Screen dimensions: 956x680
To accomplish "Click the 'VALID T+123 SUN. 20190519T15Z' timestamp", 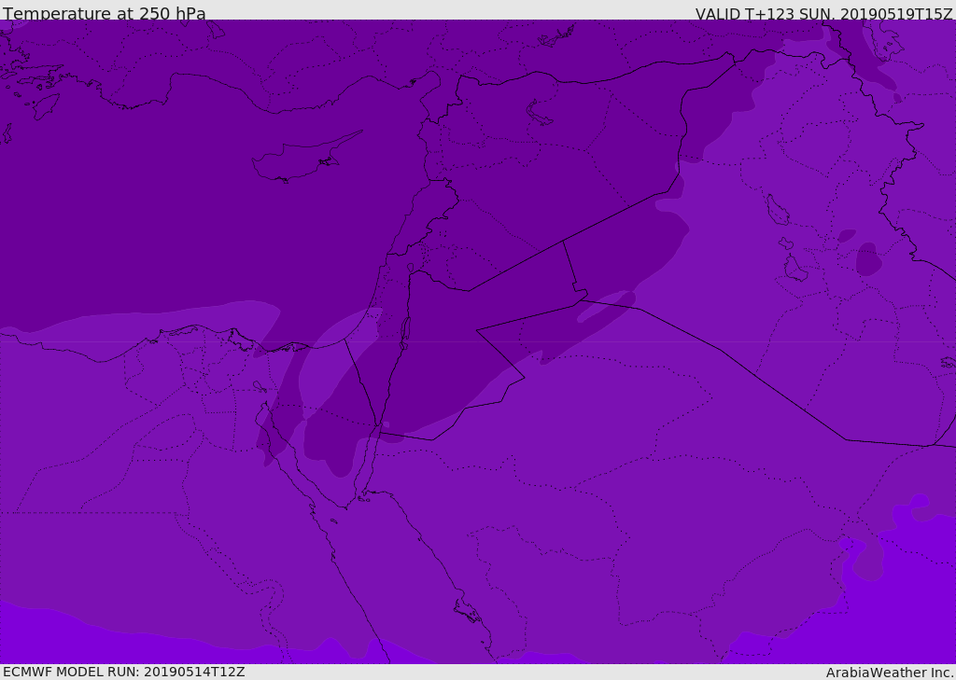I will [823, 14].
